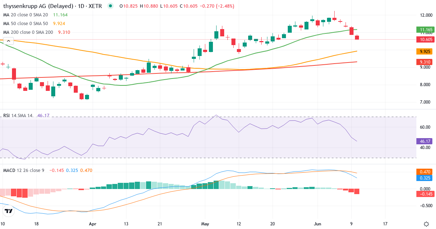Click the 20 date label in May
Image resolution: width=436 pixels, height=229 pixels.
pyautogui.click(x=273, y=224)
